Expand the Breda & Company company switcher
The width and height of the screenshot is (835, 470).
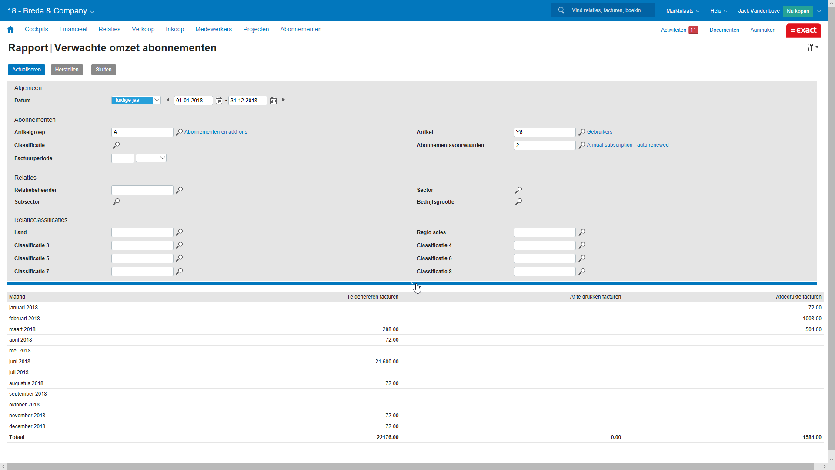pos(51,11)
